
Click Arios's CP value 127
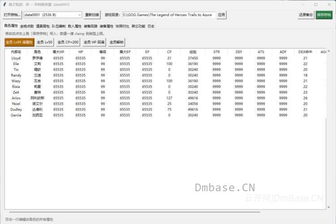coord(169,98)
